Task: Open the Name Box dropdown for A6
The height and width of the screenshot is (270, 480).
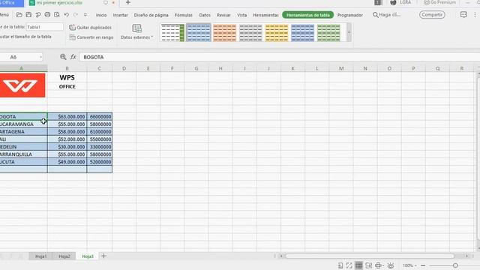Action: click(40, 57)
